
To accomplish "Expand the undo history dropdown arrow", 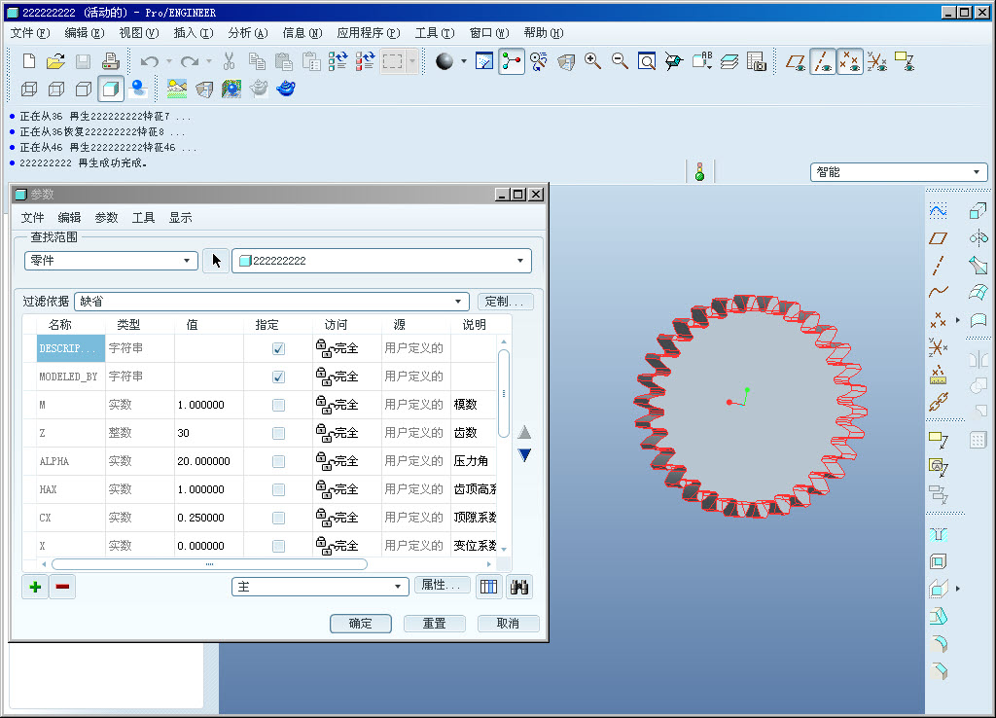I will click(169, 61).
